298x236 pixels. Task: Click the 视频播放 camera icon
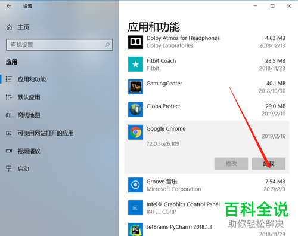coord(9,151)
